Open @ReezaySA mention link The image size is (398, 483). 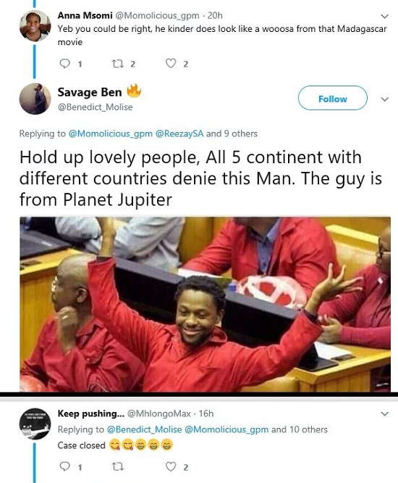click(x=179, y=133)
